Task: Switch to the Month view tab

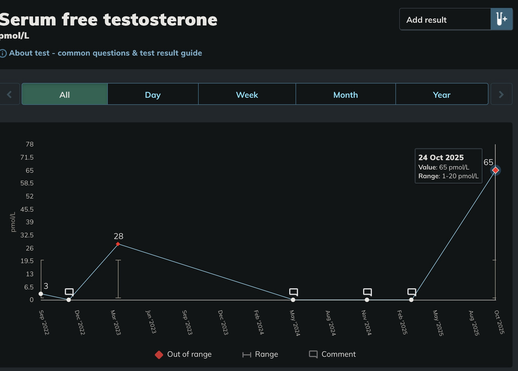Action: (x=345, y=94)
